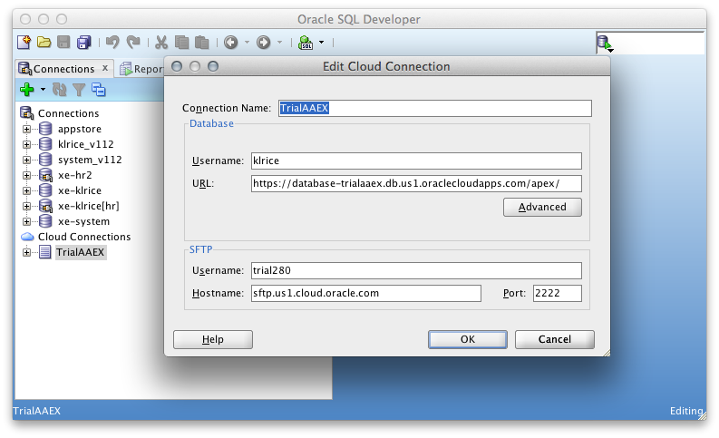Open the SQL Worksheet icon
This screenshot has height=438, width=719.
click(x=306, y=43)
